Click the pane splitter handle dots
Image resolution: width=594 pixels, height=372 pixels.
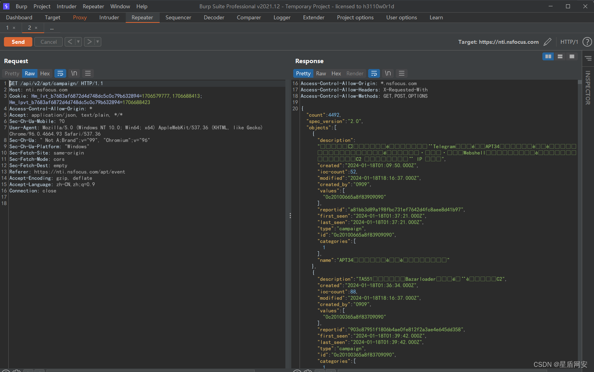tap(290, 216)
